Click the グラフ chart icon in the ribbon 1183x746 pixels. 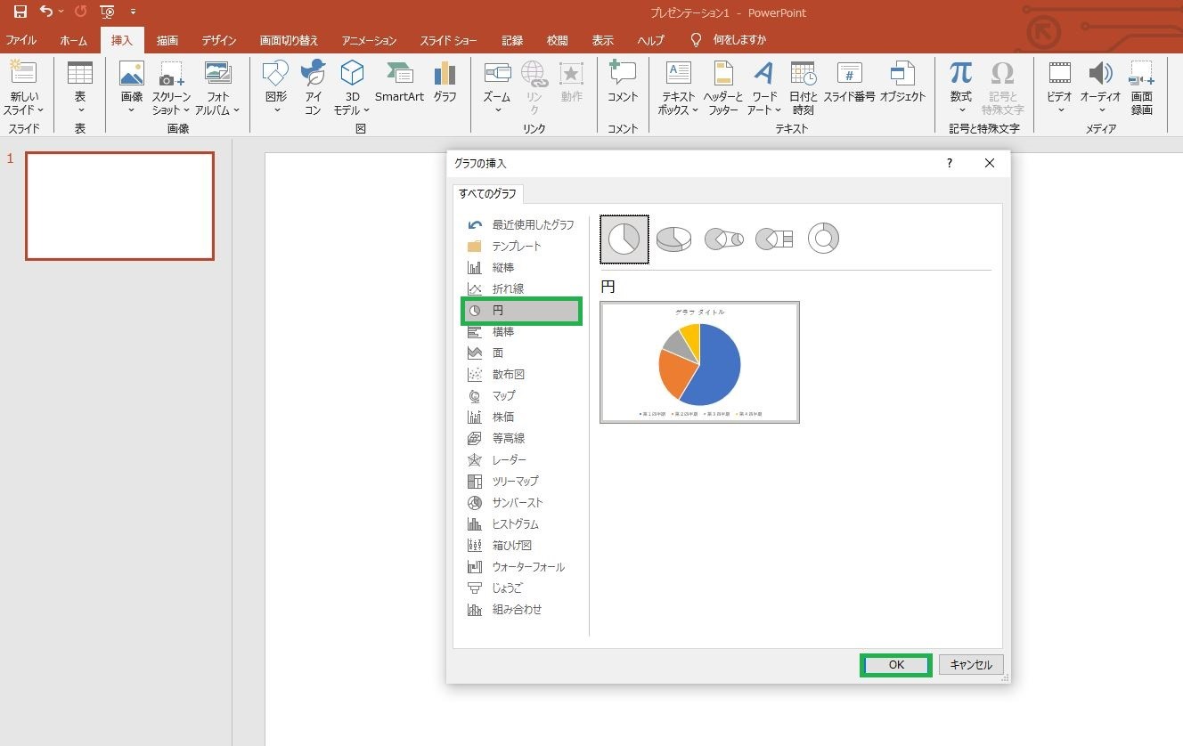(445, 83)
